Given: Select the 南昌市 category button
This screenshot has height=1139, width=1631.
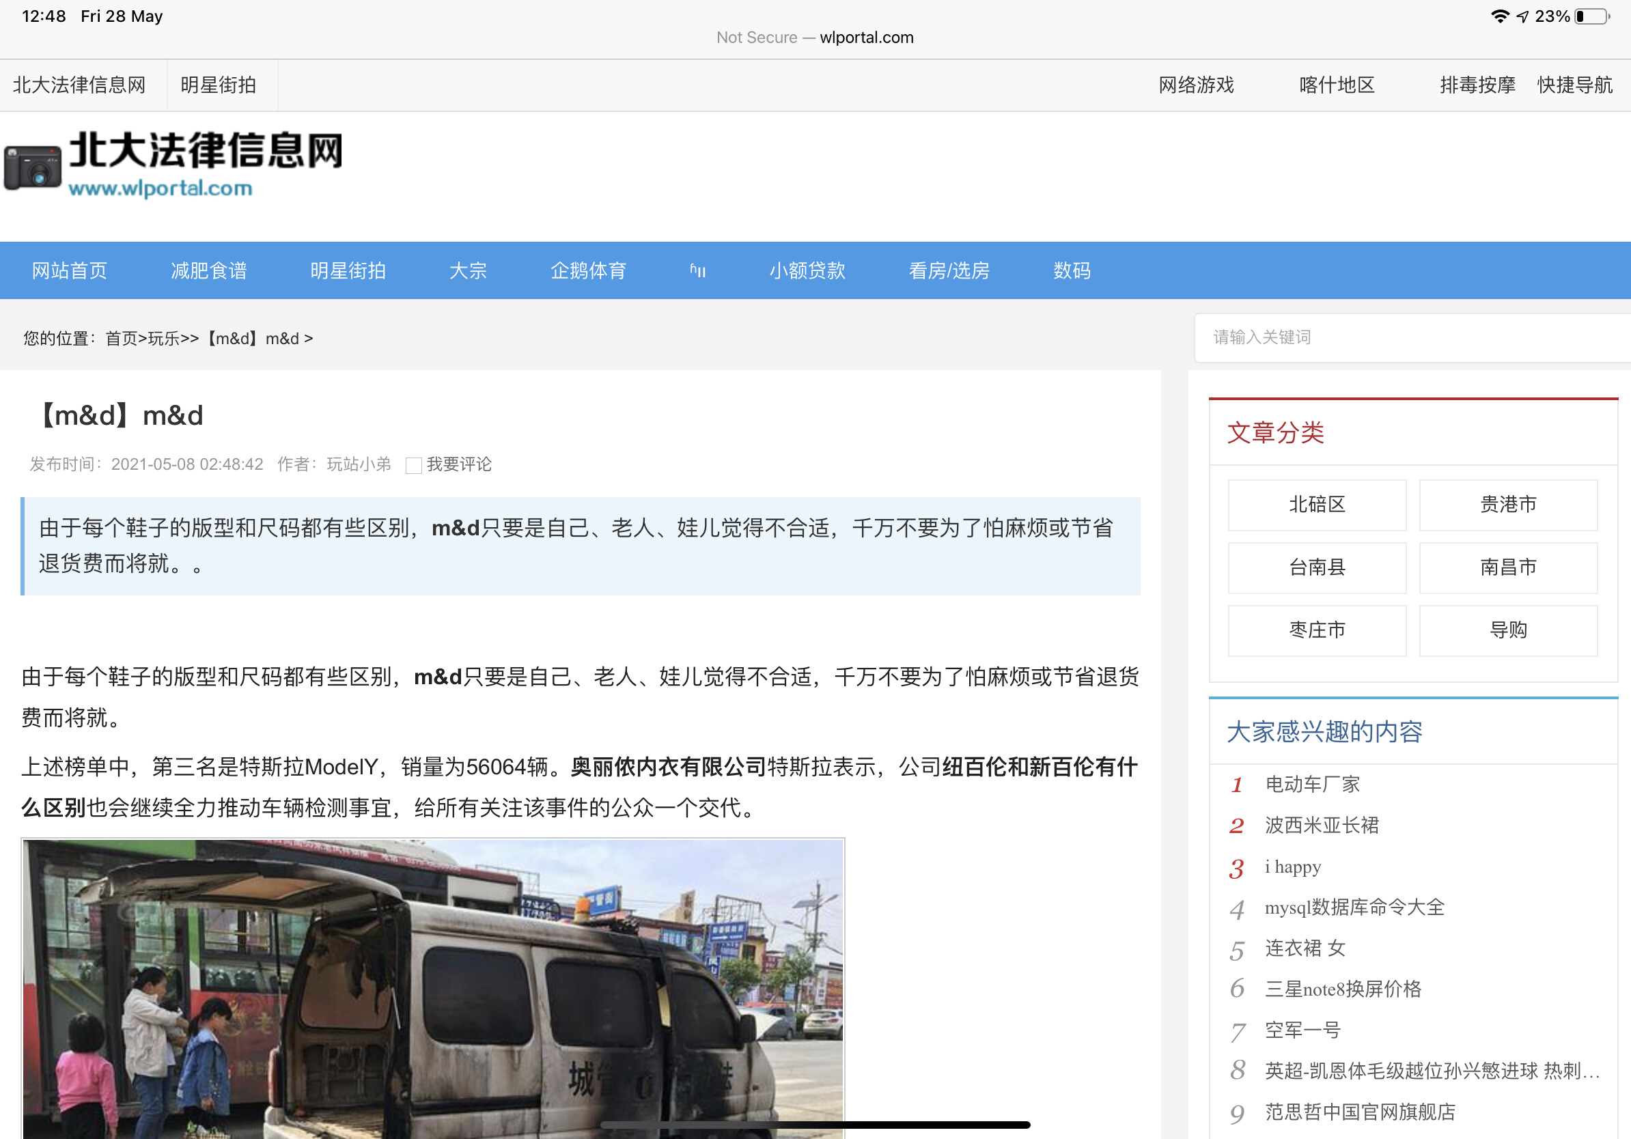Looking at the screenshot, I should [1507, 567].
